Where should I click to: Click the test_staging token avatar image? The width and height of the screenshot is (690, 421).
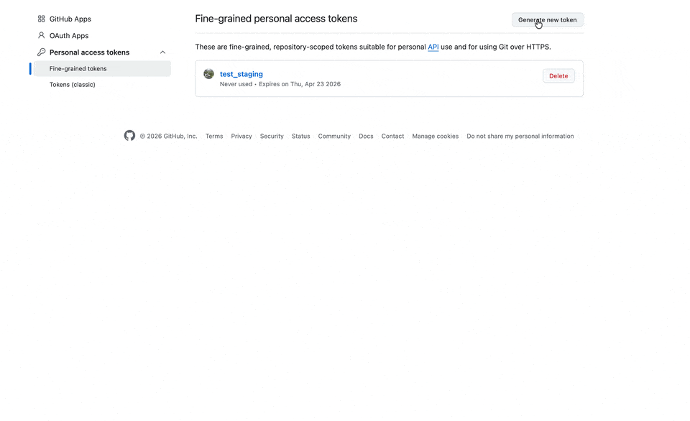point(208,74)
